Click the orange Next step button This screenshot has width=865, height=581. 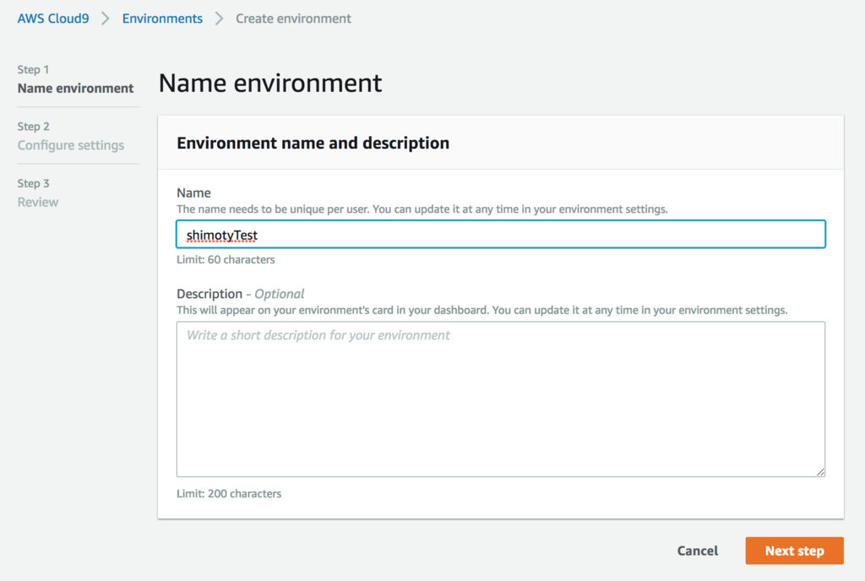point(794,551)
